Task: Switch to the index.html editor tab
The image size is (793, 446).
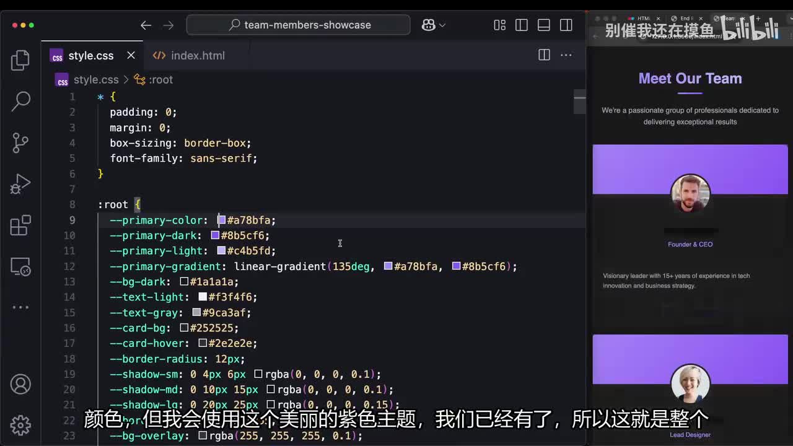Action: coord(198,56)
